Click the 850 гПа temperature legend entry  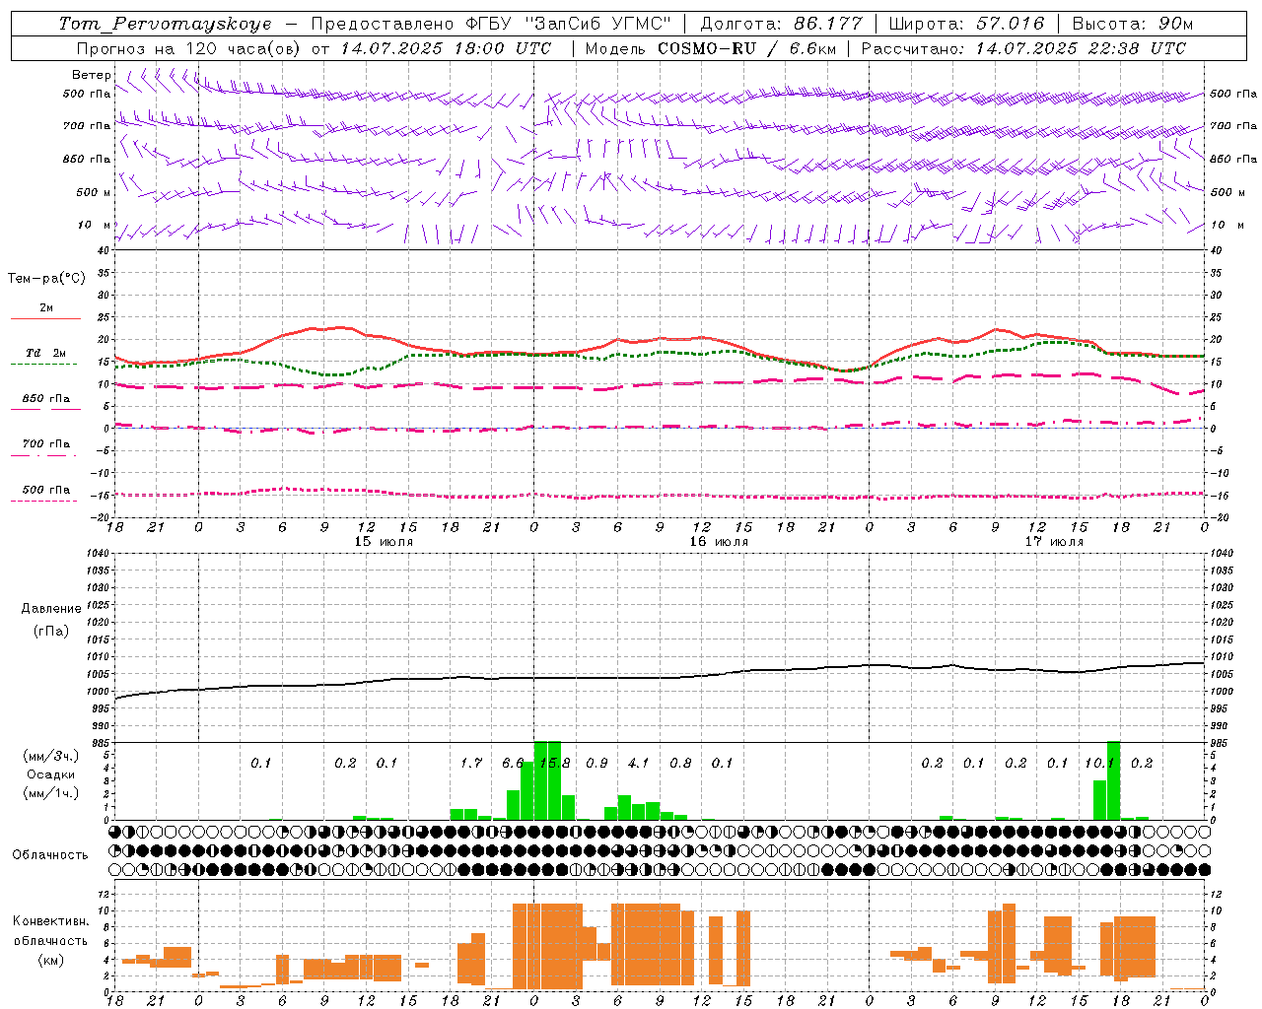coord(45,401)
